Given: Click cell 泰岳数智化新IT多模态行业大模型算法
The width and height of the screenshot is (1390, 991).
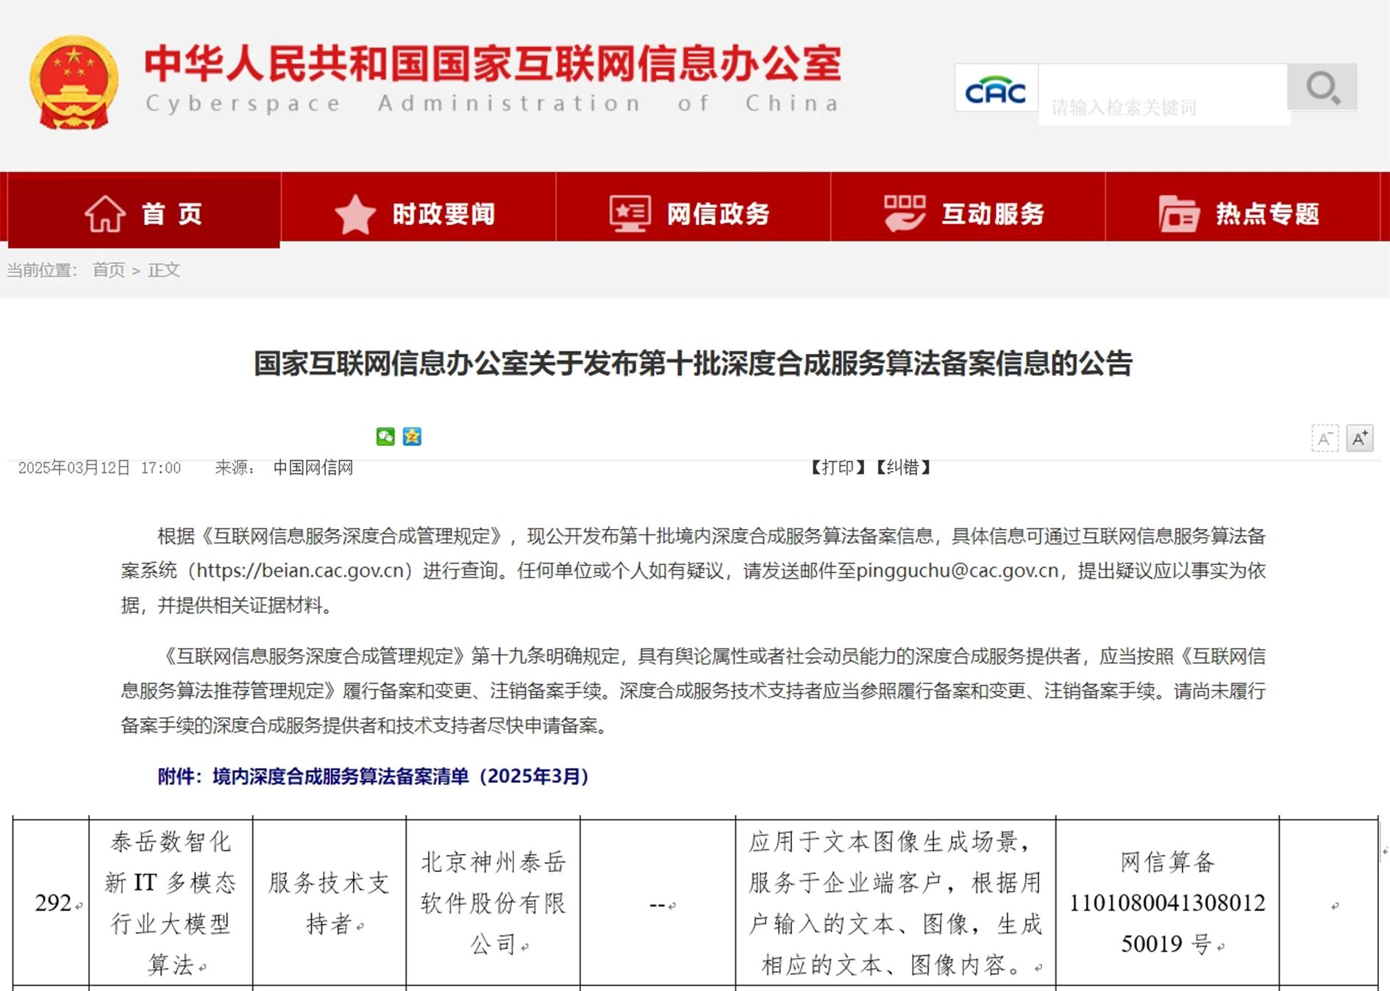Looking at the screenshot, I should pos(171,903).
